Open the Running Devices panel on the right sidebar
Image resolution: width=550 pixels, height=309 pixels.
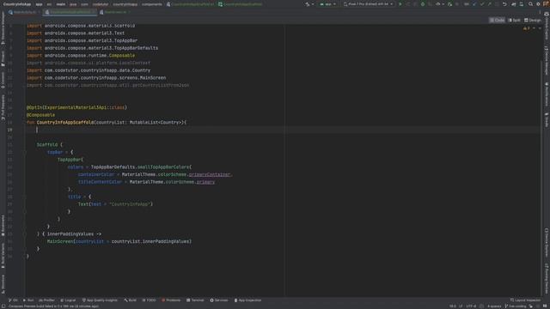(x=547, y=278)
